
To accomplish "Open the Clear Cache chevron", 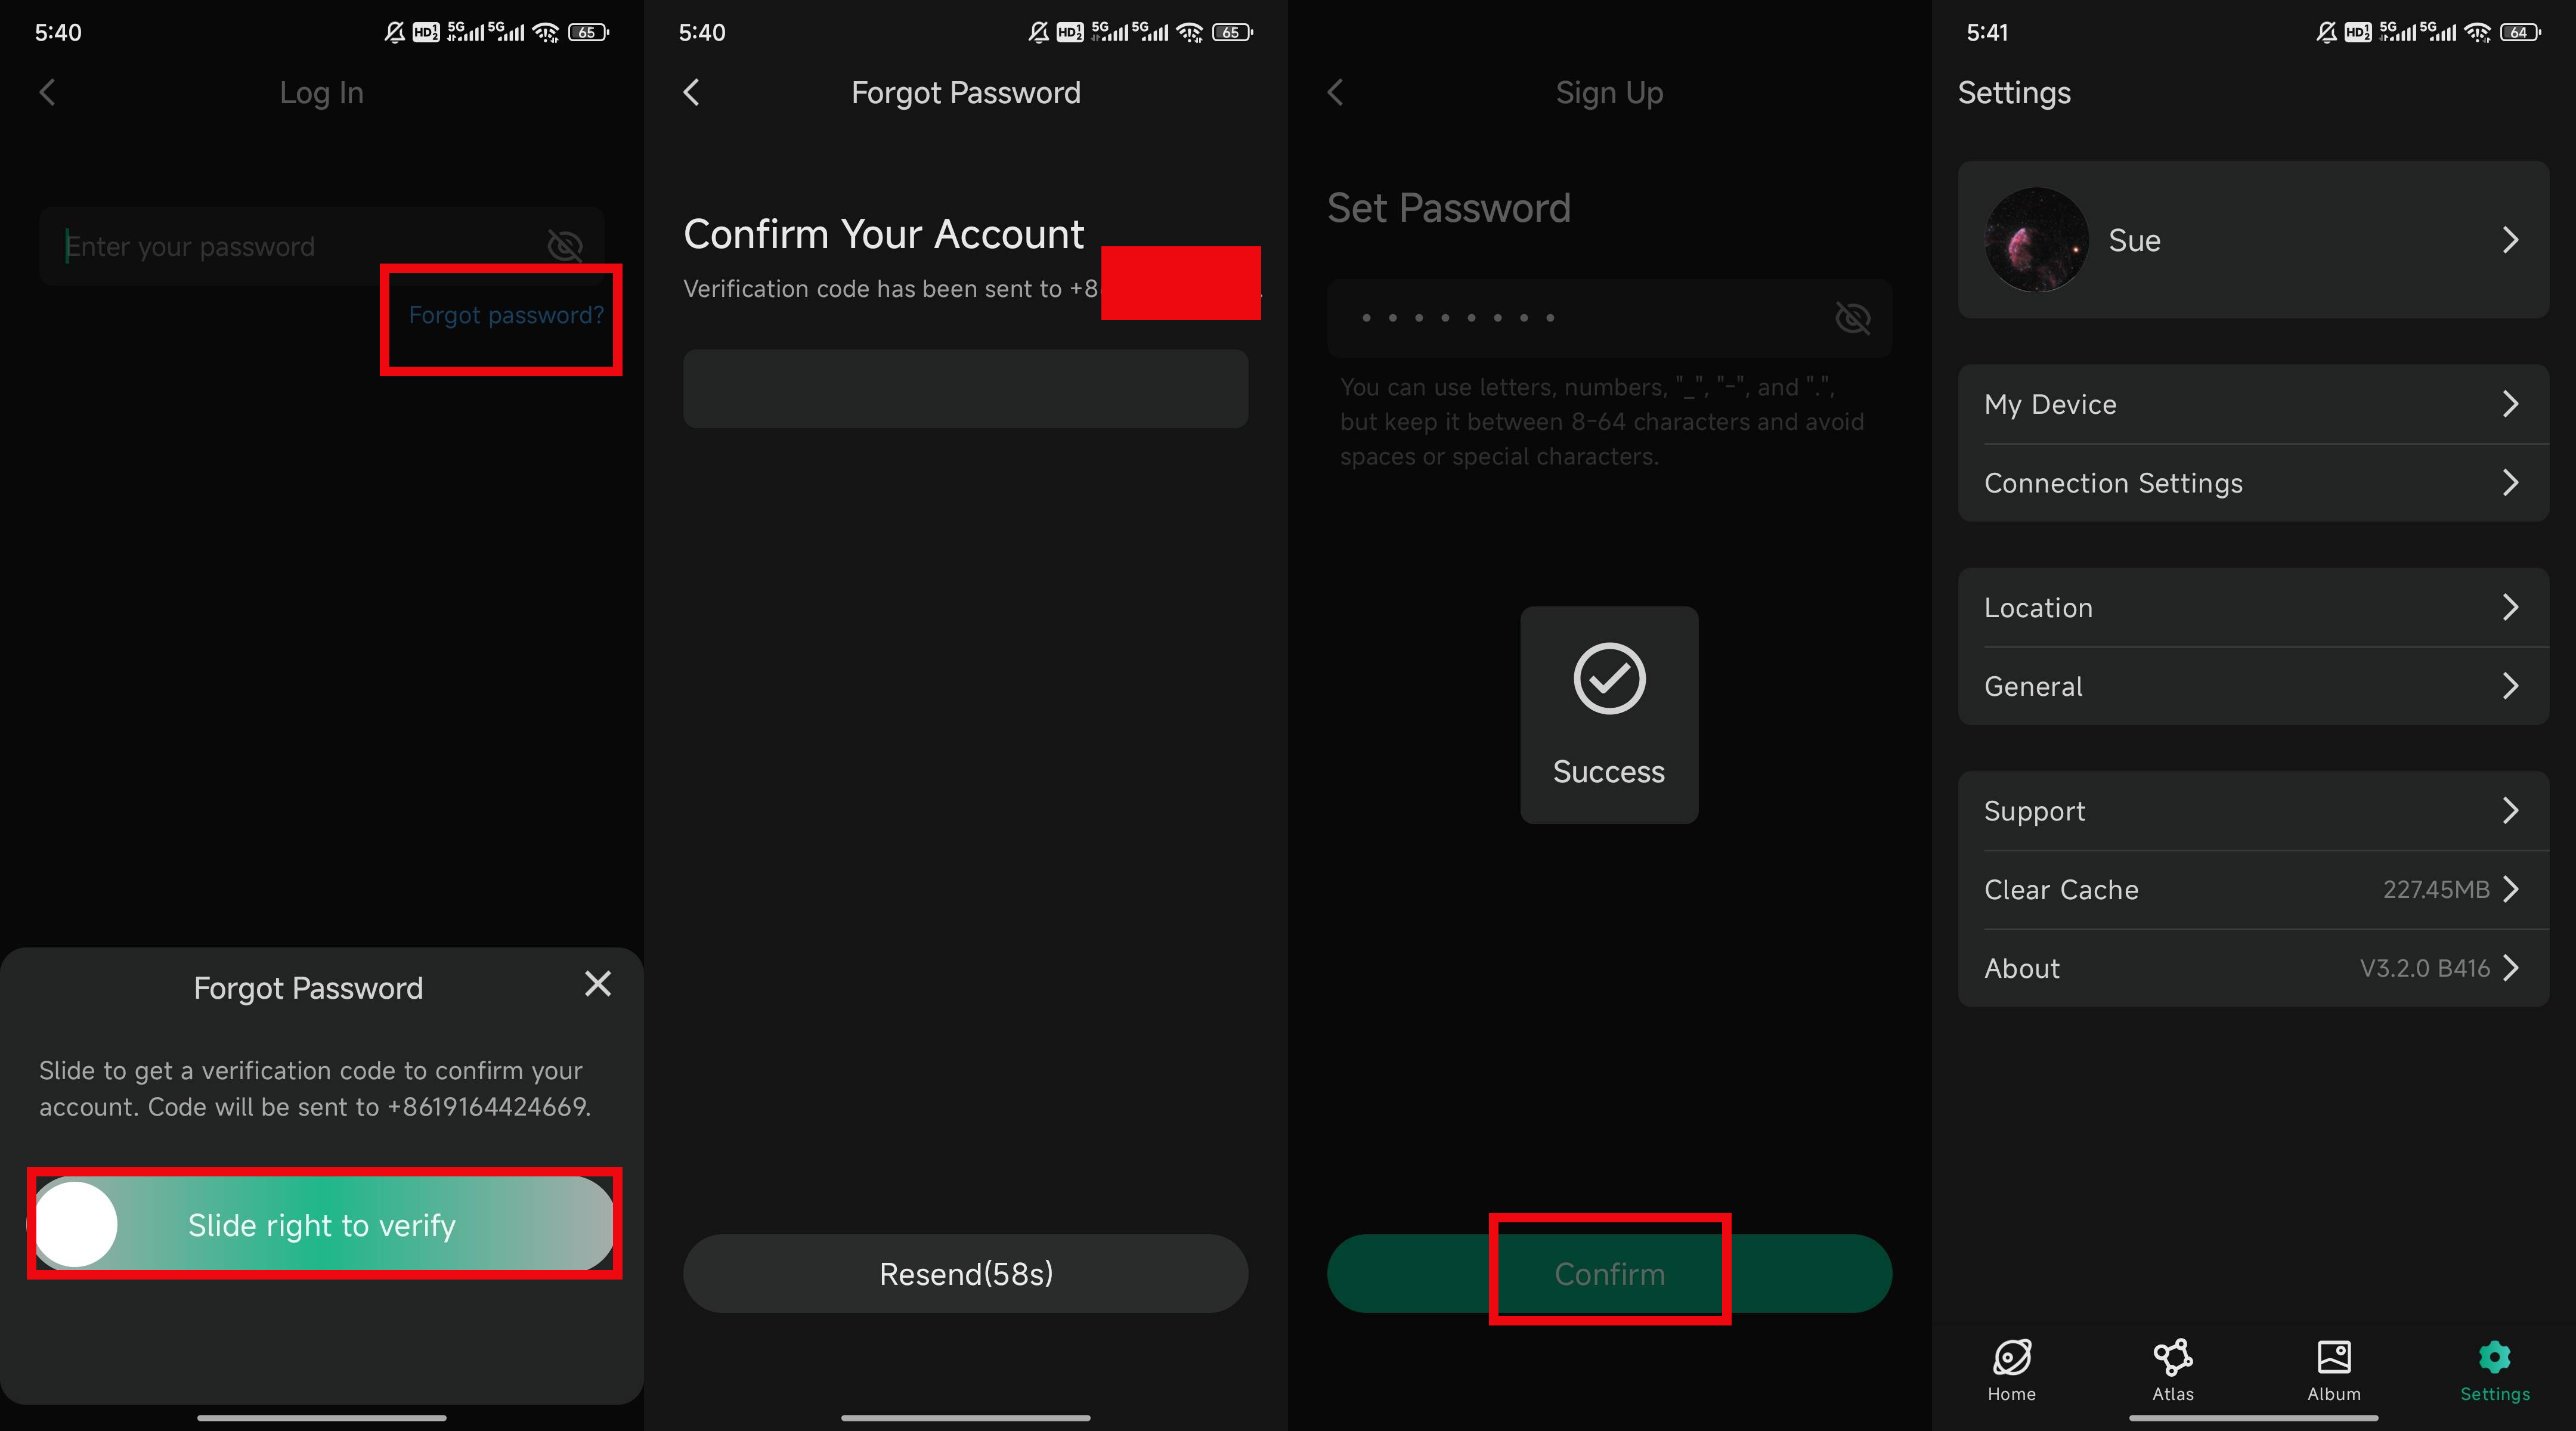I will coord(2510,889).
